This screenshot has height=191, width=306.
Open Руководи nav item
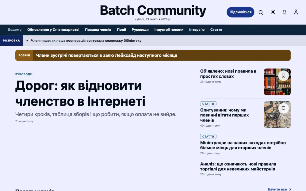click(140, 30)
